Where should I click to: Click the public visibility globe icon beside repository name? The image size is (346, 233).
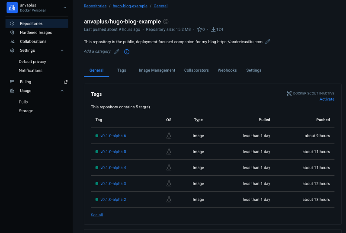tap(166, 22)
